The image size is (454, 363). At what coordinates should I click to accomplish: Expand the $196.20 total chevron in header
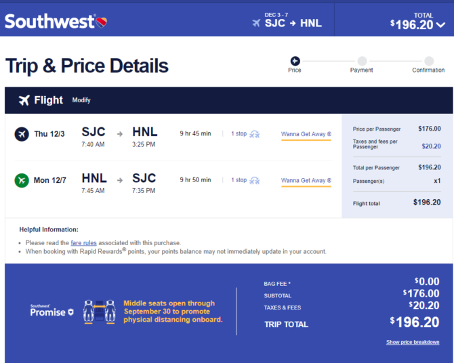[x=440, y=25]
